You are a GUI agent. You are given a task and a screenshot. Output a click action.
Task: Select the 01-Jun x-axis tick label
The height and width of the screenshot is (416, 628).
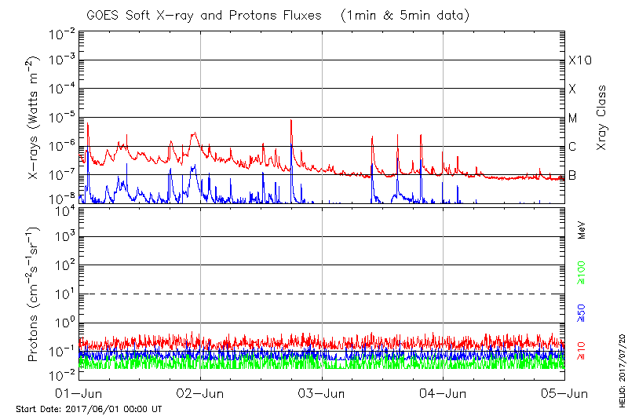tap(78, 392)
